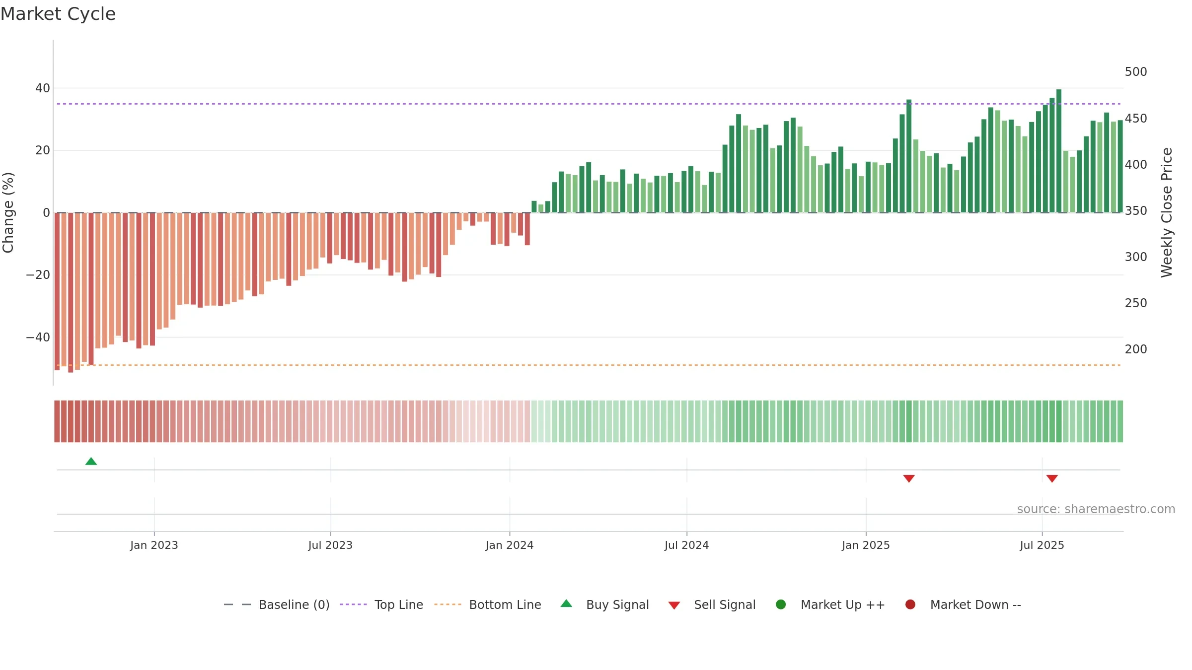The image size is (1192, 670).
Task: Click the Sell Signal marker near early 2025
Action: coord(909,478)
